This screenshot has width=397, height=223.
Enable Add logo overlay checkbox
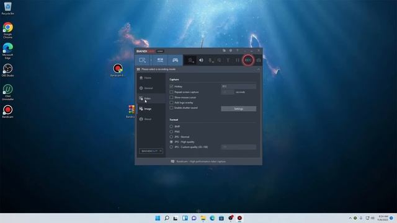171,103
